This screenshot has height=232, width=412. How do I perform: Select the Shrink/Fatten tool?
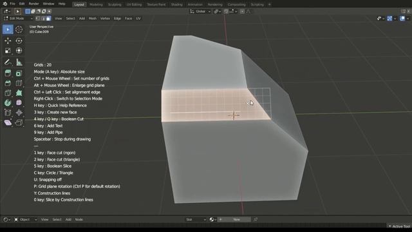pos(19,113)
